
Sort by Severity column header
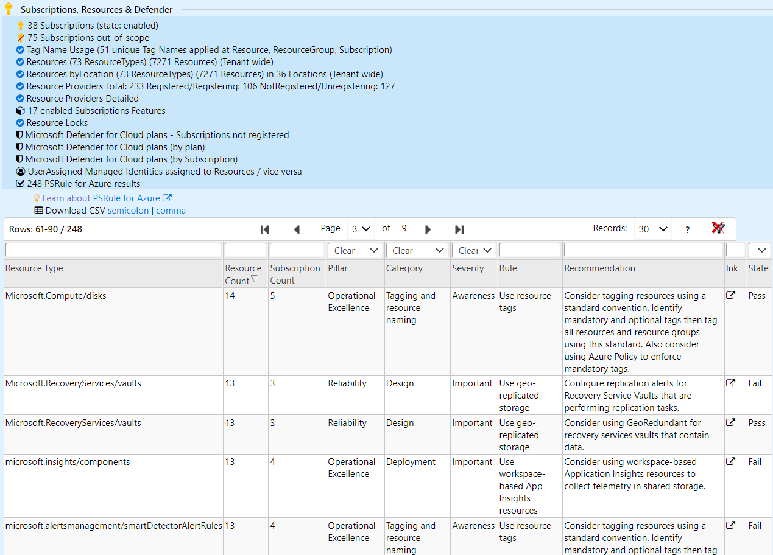[x=468, y=268]
